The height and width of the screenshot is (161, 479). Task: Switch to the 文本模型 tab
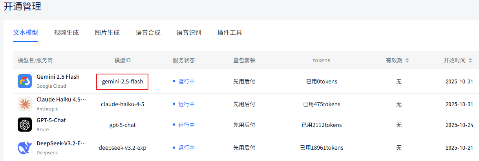click(x=26, y=33)
